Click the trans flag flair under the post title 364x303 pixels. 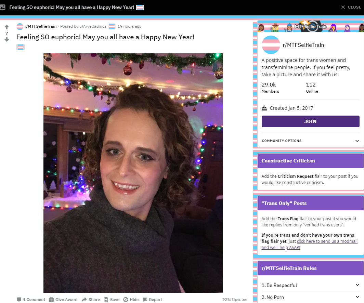(21, 47)
